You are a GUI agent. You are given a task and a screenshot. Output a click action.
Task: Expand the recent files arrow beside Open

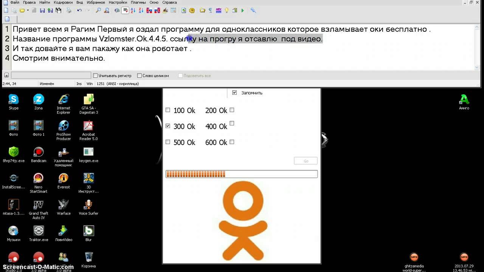[28, 11]
